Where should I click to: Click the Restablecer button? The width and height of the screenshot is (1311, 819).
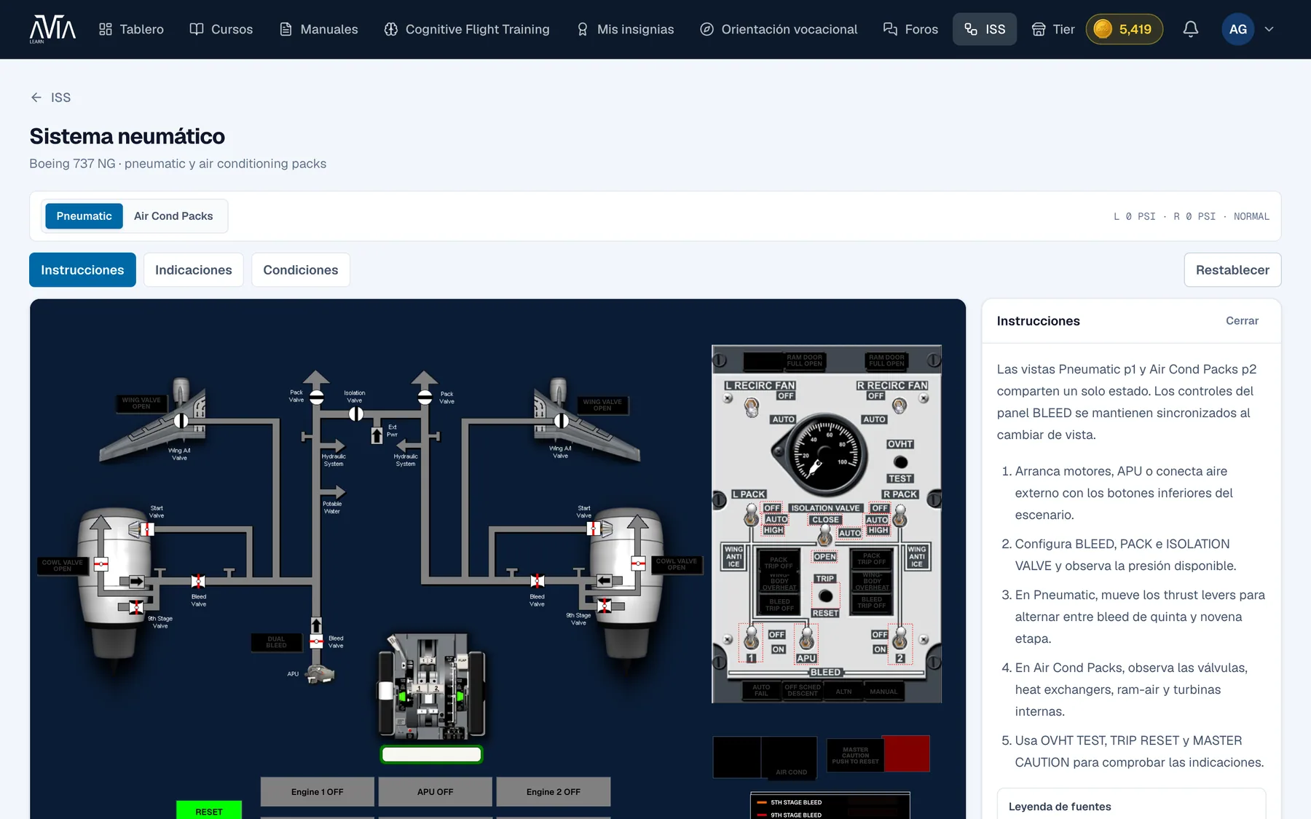1232,270
